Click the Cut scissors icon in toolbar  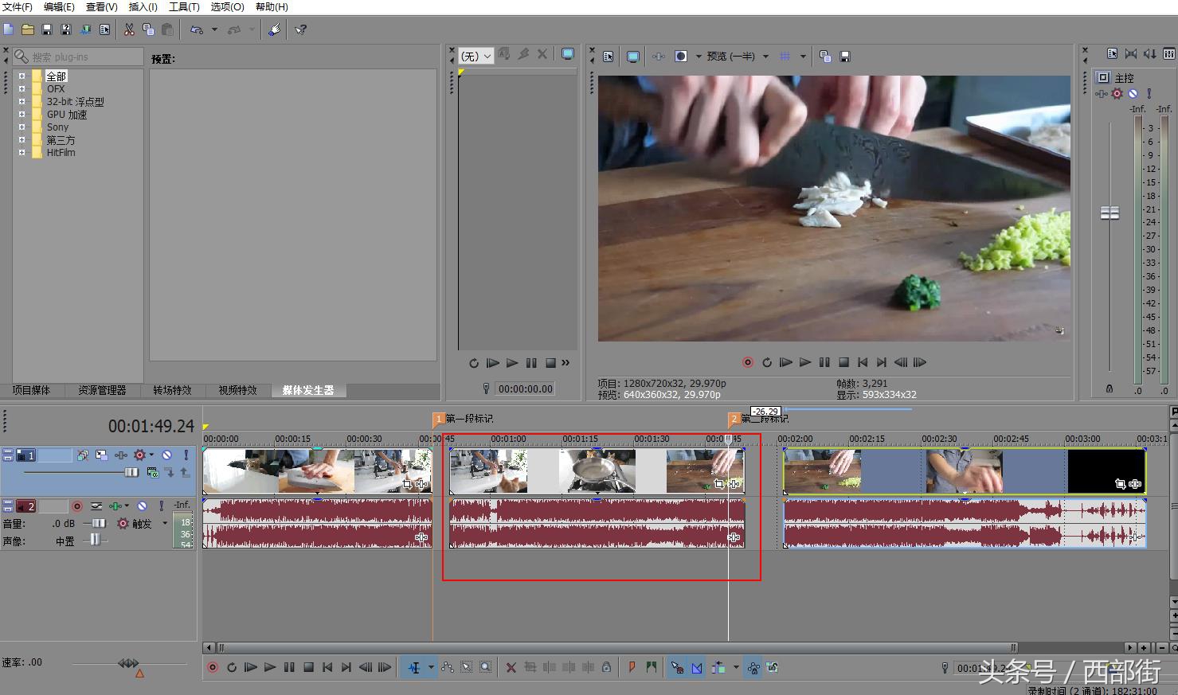pyautogui.click(x=129, y=29)
